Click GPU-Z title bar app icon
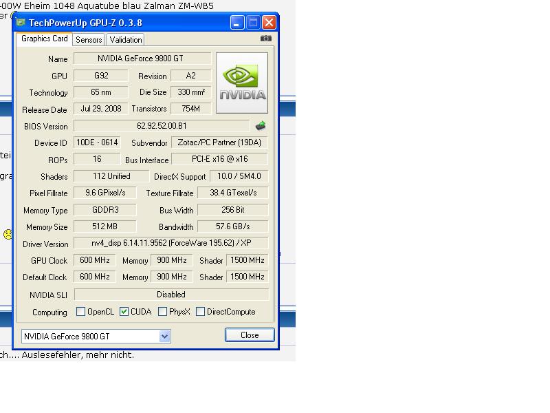This screenshot has width=550, height=413. pyautogui.click(x=21, y=23)
